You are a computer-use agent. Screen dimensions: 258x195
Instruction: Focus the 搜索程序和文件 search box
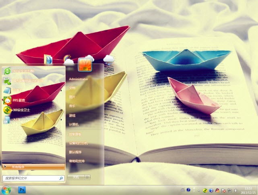pyautogui.click(x=33, y=178)
